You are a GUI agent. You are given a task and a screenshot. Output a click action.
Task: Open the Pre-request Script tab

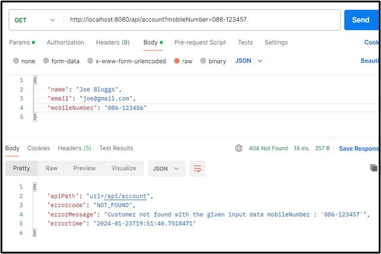tap(200, 43)
